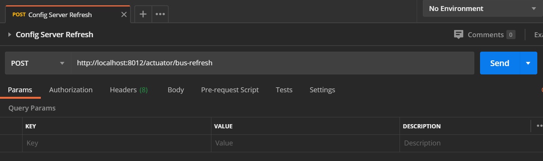The image size is (543, 161).
Task: Expand the Send button dropdown arrow
Action: (x=528, y=63)
